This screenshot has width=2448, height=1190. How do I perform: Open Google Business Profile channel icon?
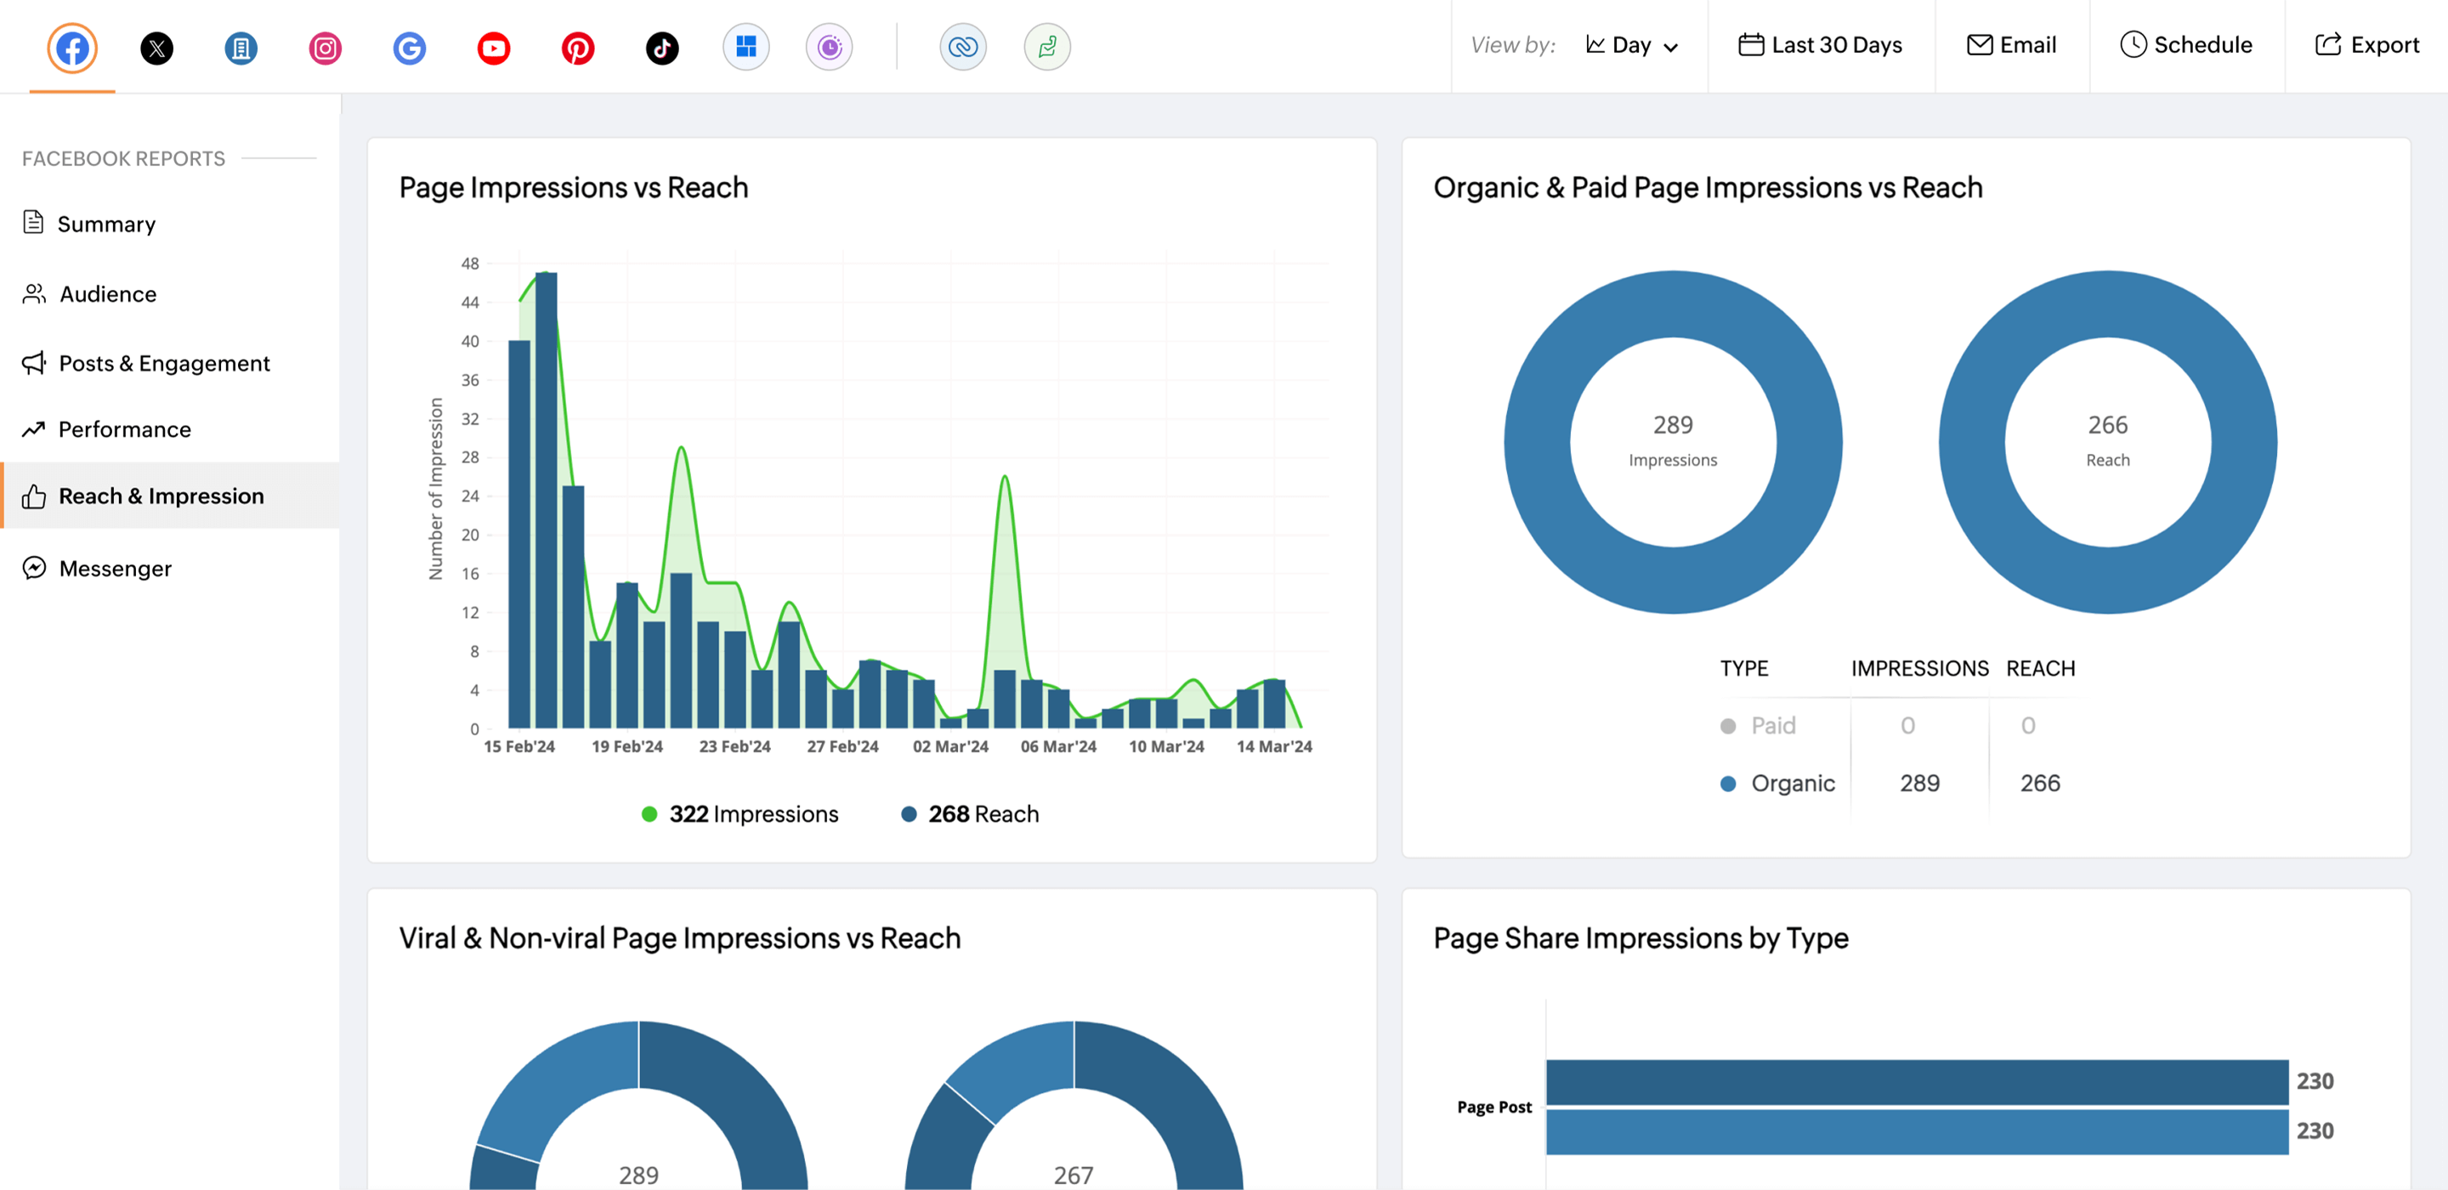click(x=409, y=47)
